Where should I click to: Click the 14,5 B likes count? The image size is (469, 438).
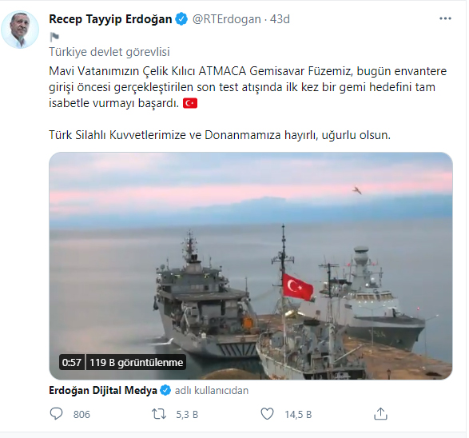[x=298, y=414]
